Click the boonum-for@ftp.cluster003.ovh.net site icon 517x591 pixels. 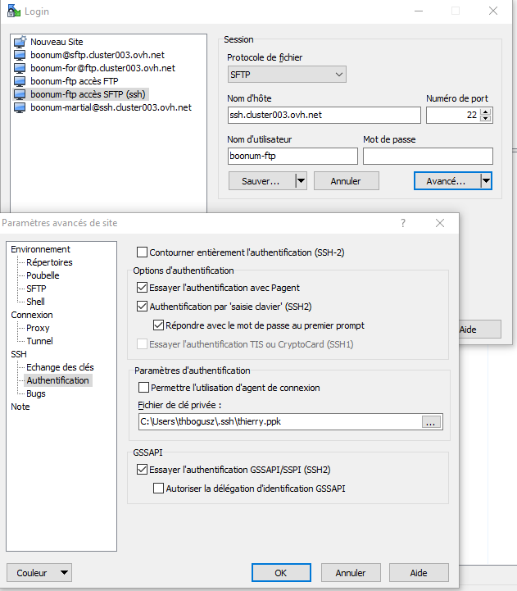[20, 68]
